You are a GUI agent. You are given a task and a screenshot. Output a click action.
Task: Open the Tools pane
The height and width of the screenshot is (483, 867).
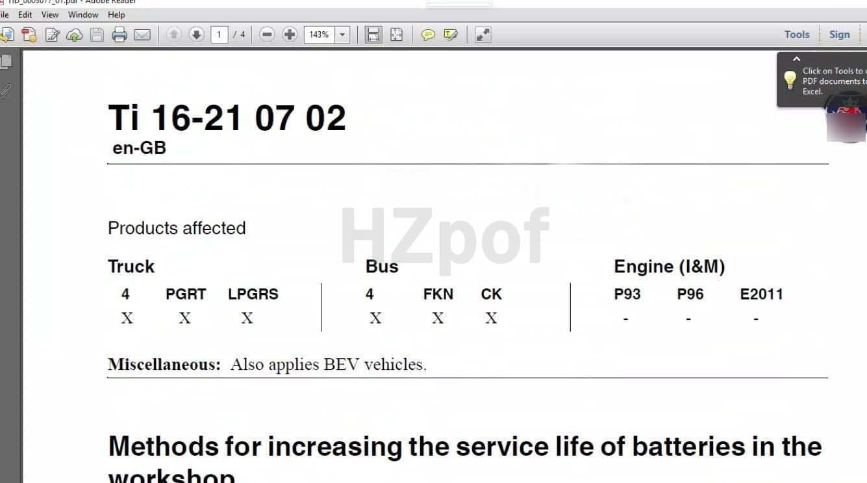797,34
